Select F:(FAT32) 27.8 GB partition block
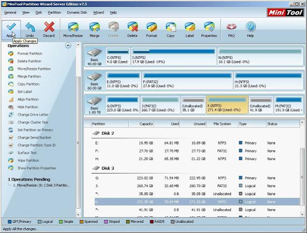This screenshot has height=233, width=307. 187,80
